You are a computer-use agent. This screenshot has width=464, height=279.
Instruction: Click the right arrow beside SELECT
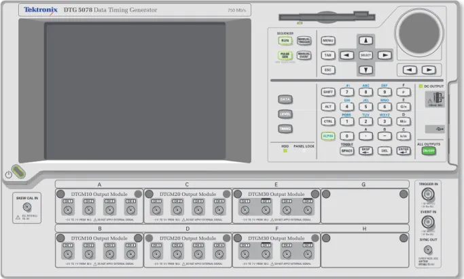coord(385,55)
